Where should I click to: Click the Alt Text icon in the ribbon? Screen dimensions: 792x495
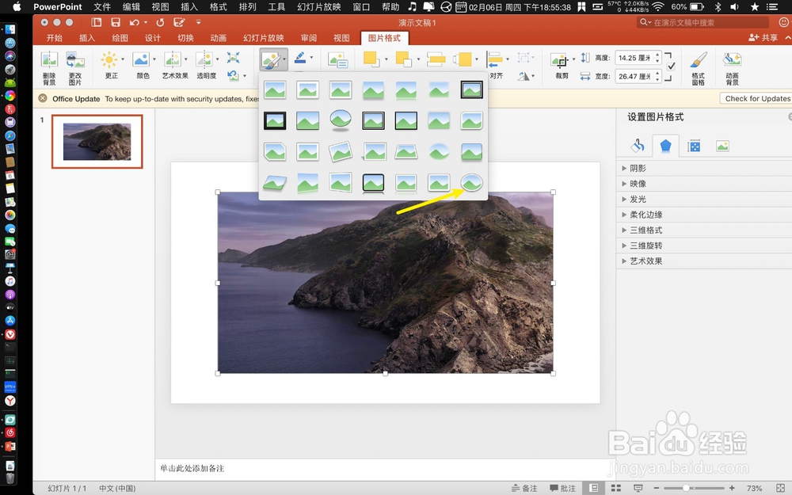[x=337, y=60]
